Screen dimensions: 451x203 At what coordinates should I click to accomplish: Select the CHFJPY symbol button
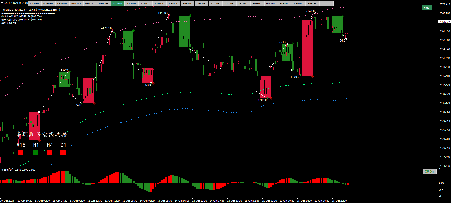(x=173, y=4)
